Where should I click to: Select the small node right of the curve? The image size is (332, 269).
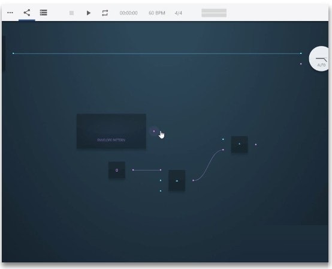click(240, 144)
